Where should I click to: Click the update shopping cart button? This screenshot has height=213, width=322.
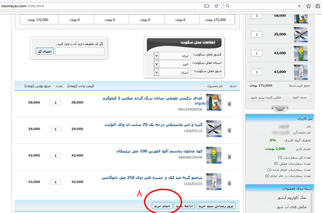click(216, 206)
